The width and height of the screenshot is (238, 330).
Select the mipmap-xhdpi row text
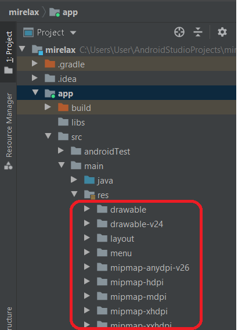tap(139, 311)
